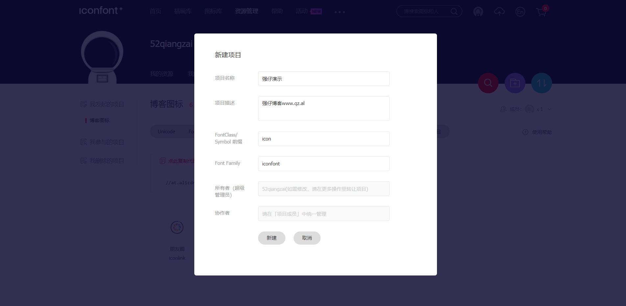Select the Unicode tab
The height and width of the screenshot is (306, 626).
click(166, 132)
